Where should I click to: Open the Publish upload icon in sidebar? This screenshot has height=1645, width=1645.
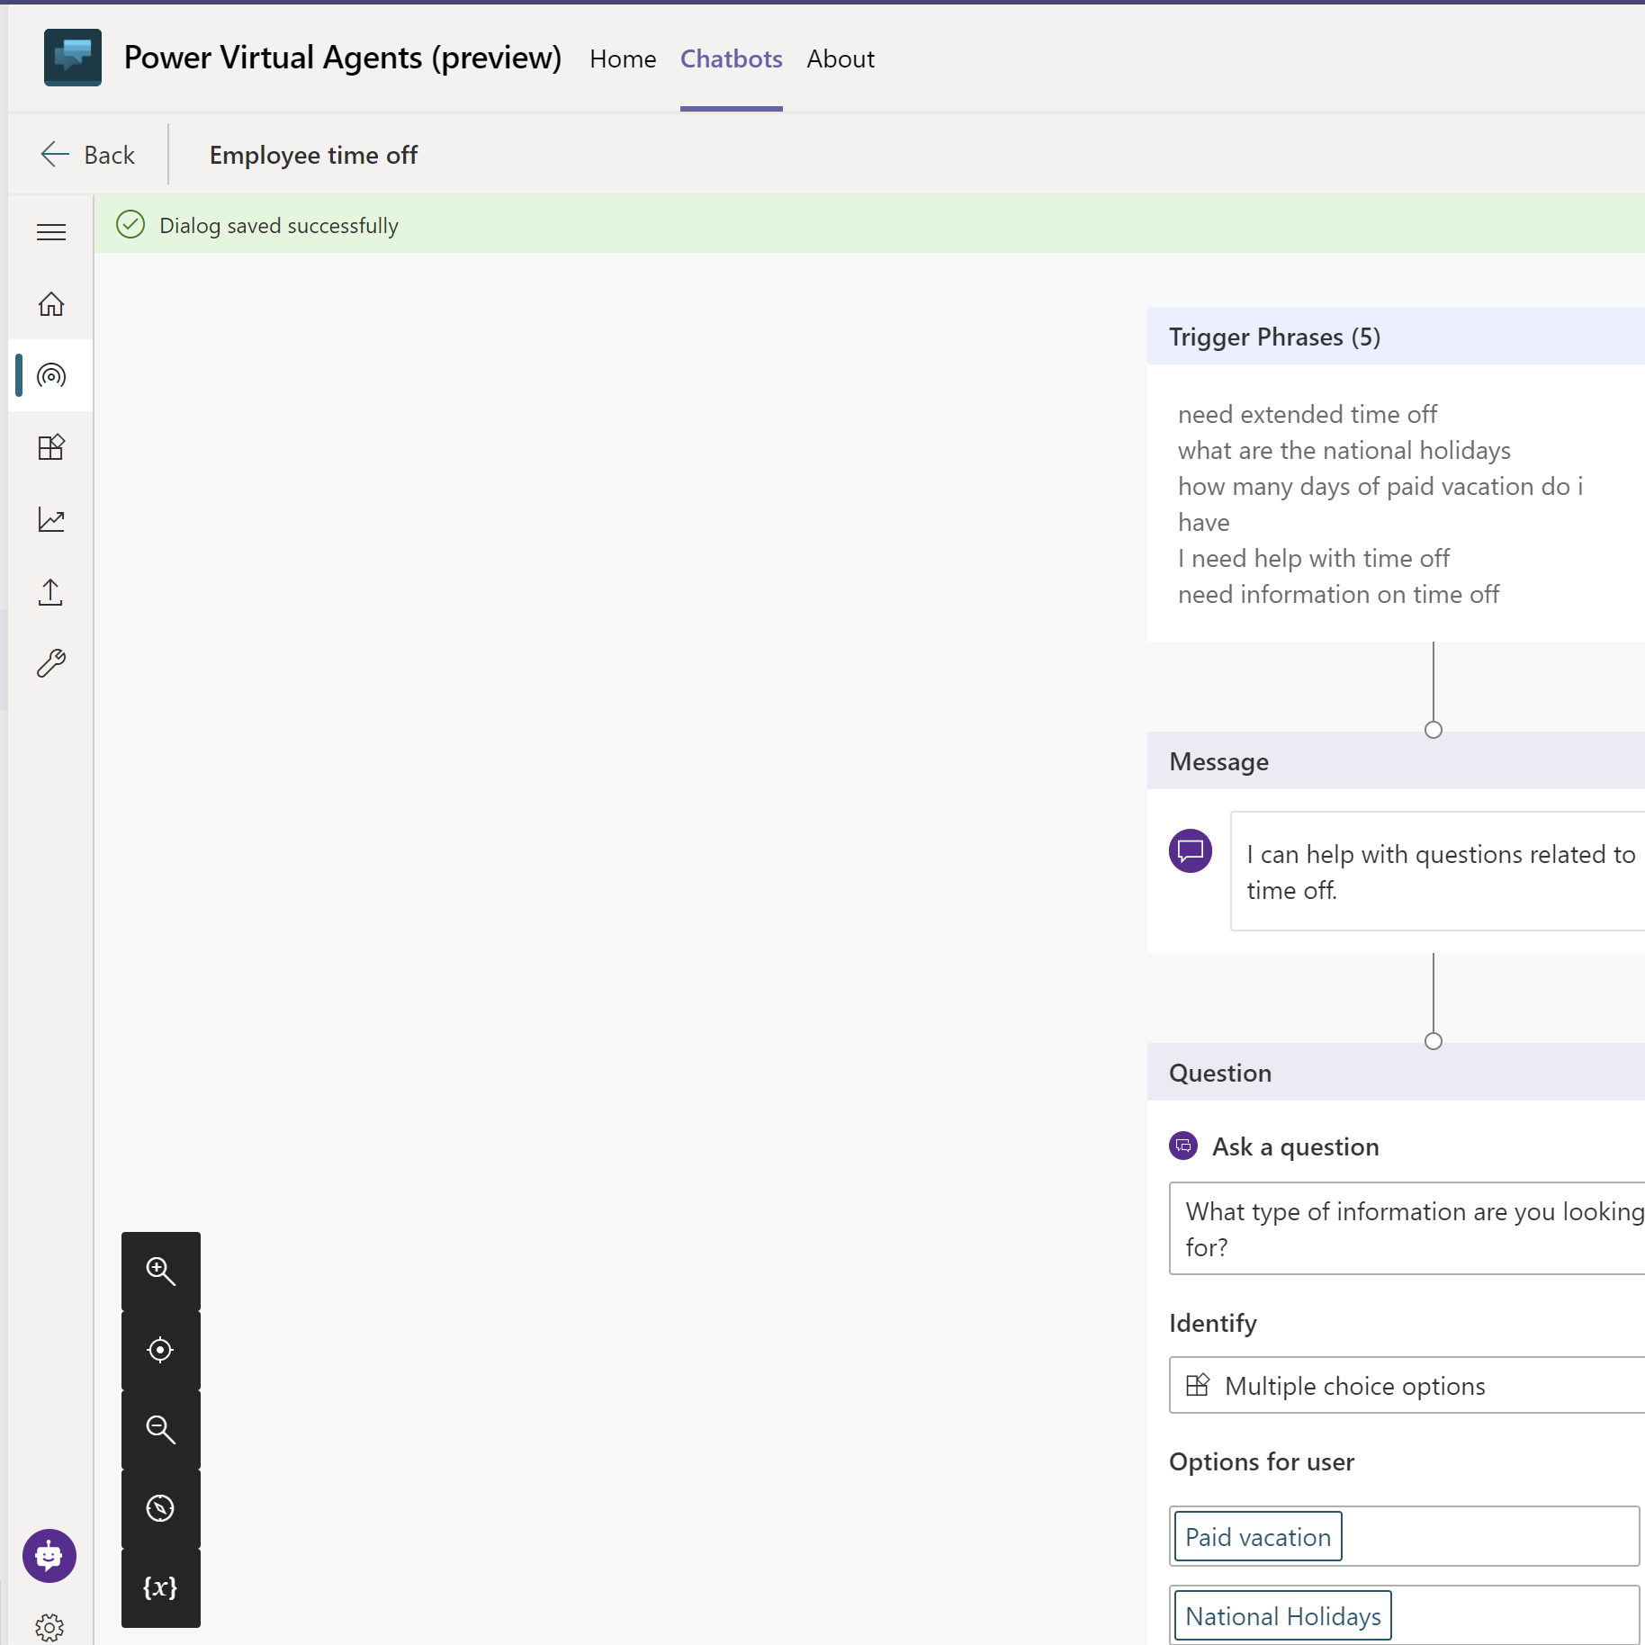pyautogui.click(x=51, y=591)
